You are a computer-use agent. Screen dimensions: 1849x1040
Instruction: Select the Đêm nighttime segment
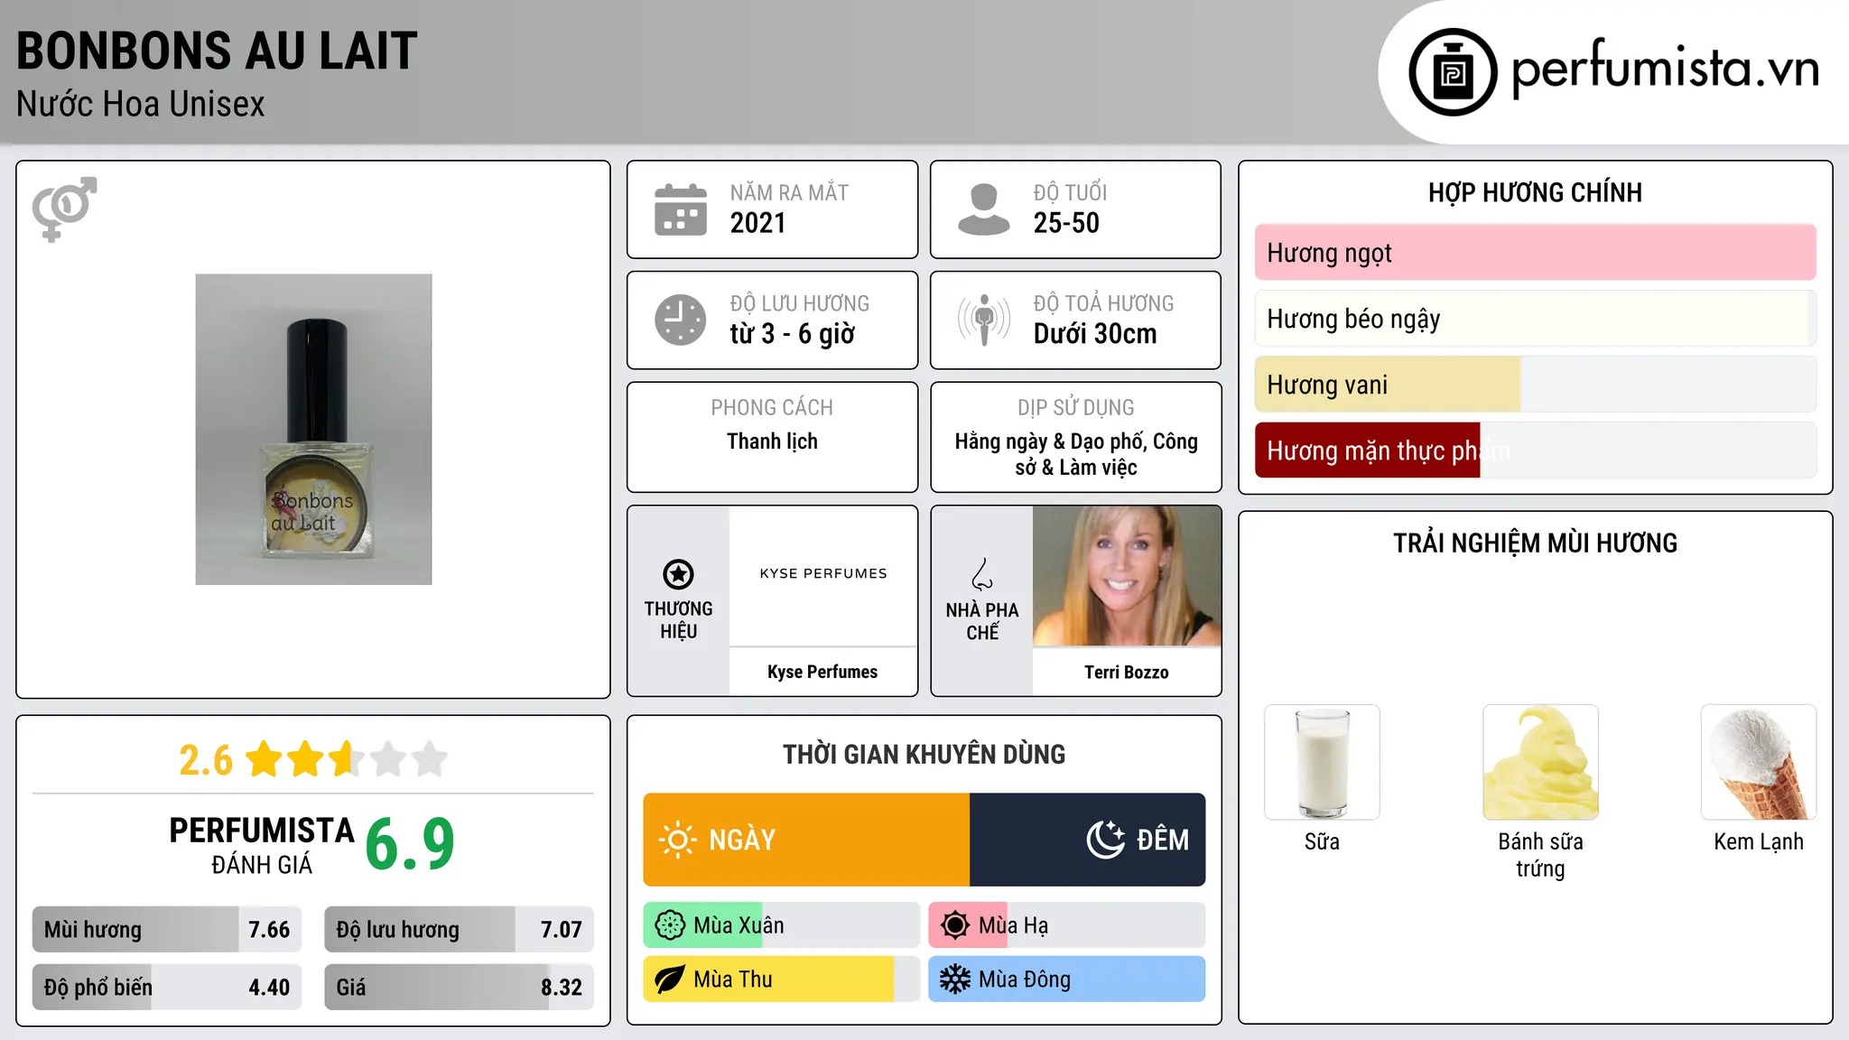tap(1088, 840)
